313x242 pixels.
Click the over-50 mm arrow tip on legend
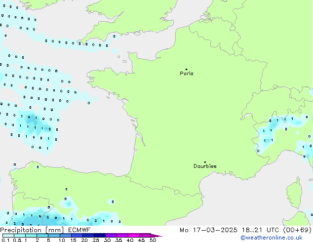click(x=156, y=236)
